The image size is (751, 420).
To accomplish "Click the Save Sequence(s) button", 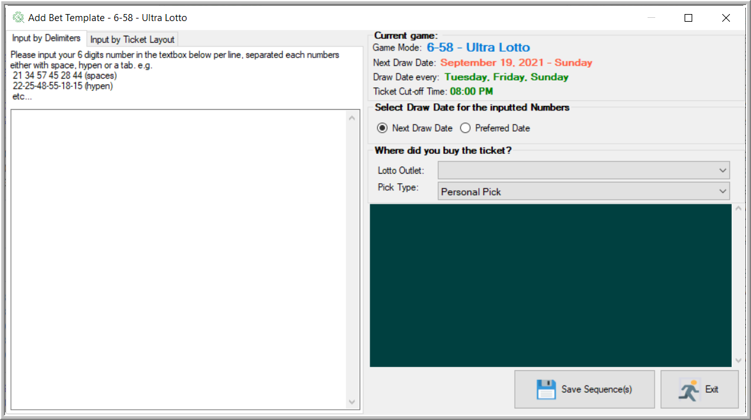I will click(584, 389).
